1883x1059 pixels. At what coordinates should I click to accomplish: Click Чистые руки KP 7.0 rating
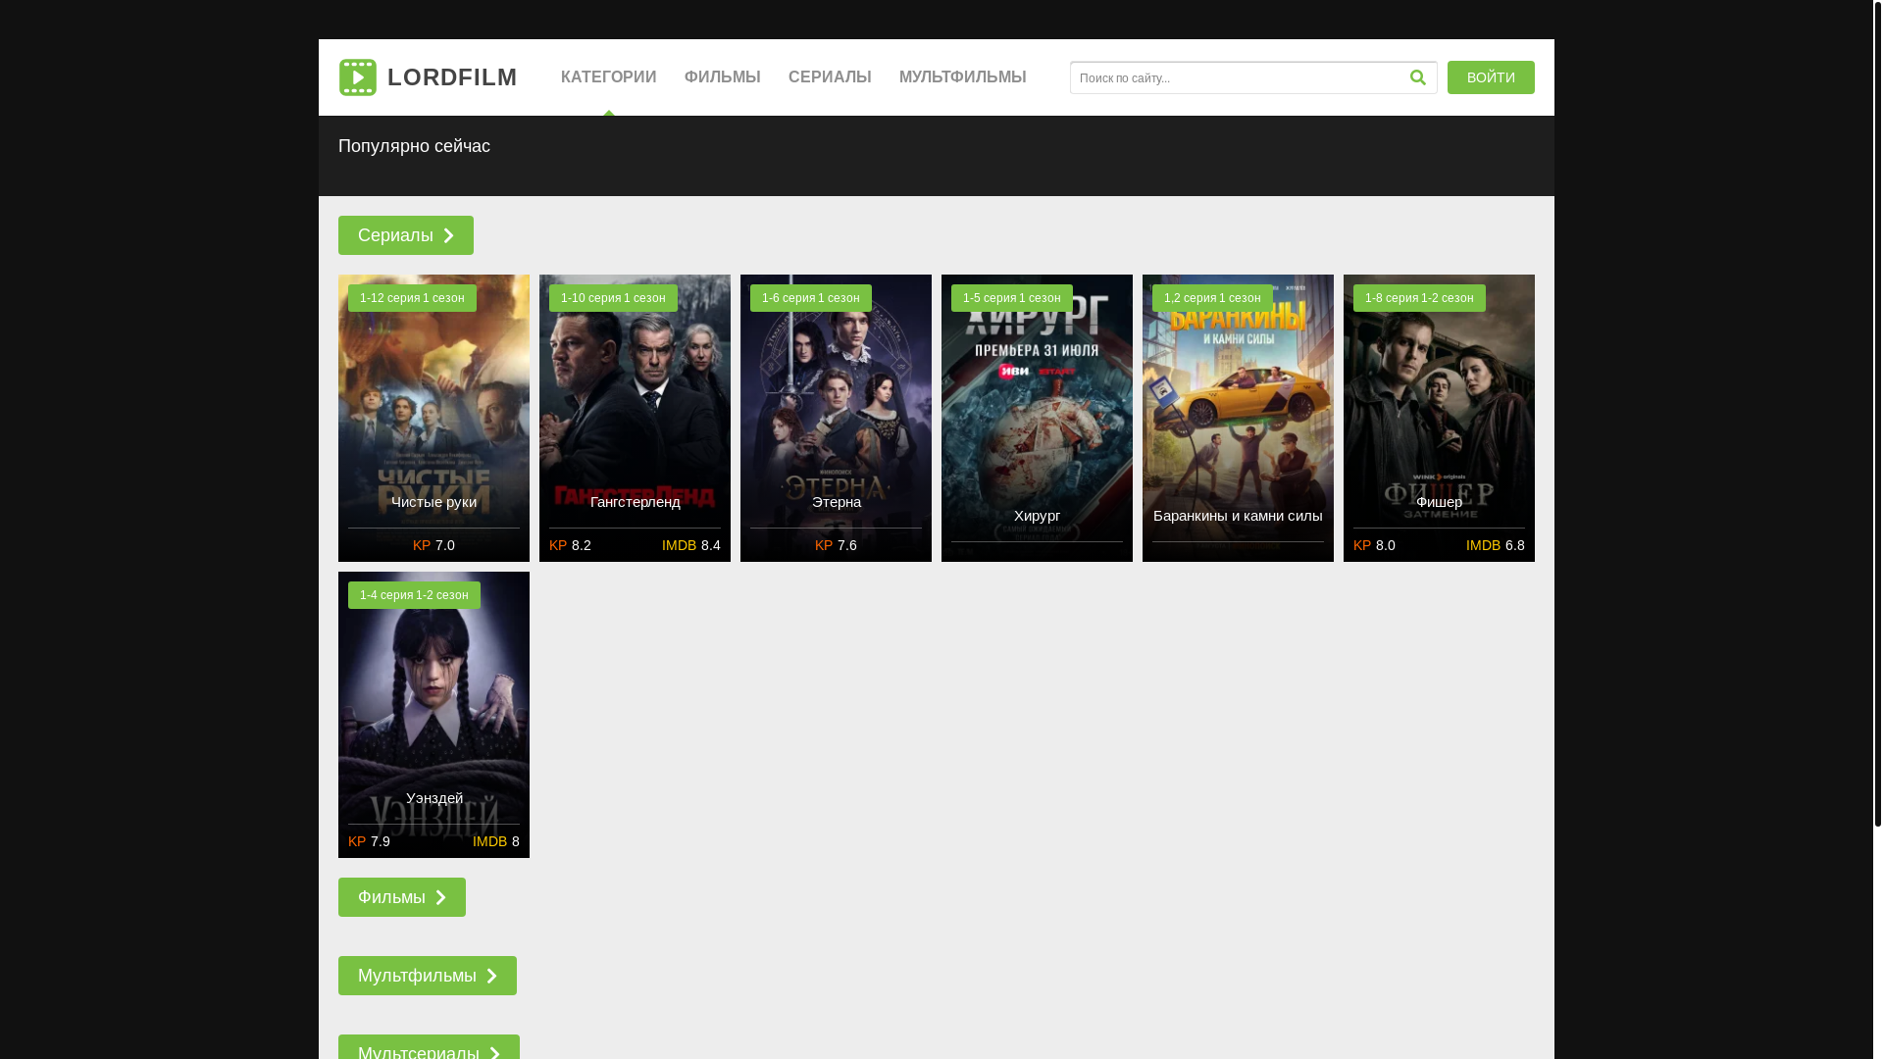point(433,545)
